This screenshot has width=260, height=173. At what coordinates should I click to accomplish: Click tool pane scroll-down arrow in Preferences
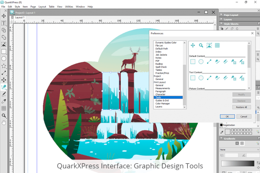(x=249, y=88)
